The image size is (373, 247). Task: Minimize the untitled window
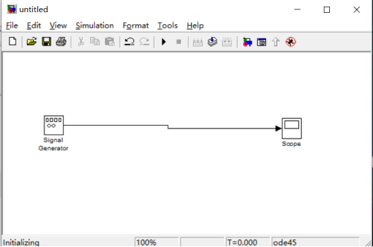click(298, 9)
